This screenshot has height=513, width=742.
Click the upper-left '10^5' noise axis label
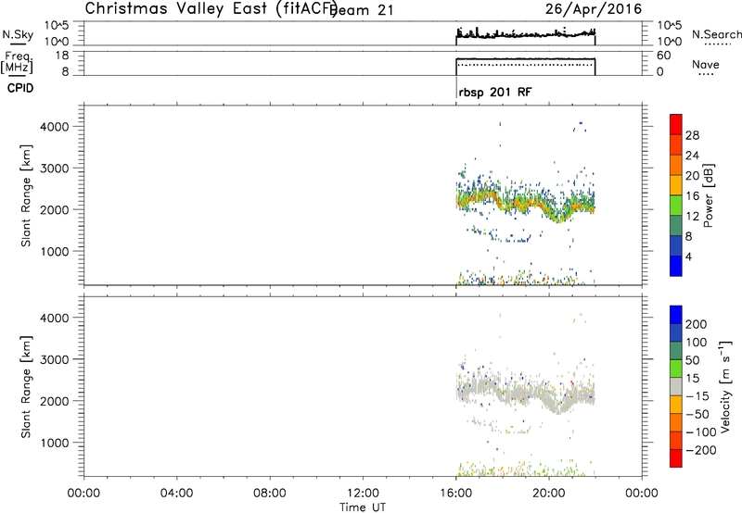pyautogui.click(x=57, y=26)
